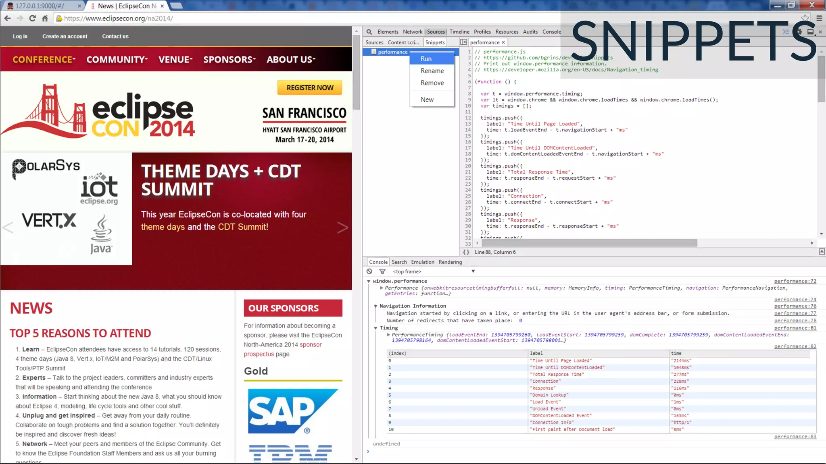This screenshot has width=826, height=464.
Task: Expand the PerformanceTiming object
Action: tap(388, 335)
